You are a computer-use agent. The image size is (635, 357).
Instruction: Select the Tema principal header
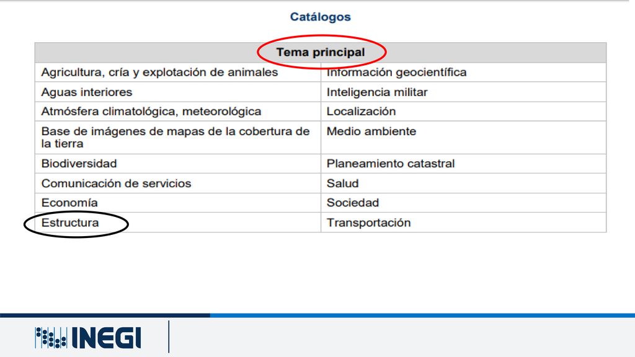(x=321, y=52)
